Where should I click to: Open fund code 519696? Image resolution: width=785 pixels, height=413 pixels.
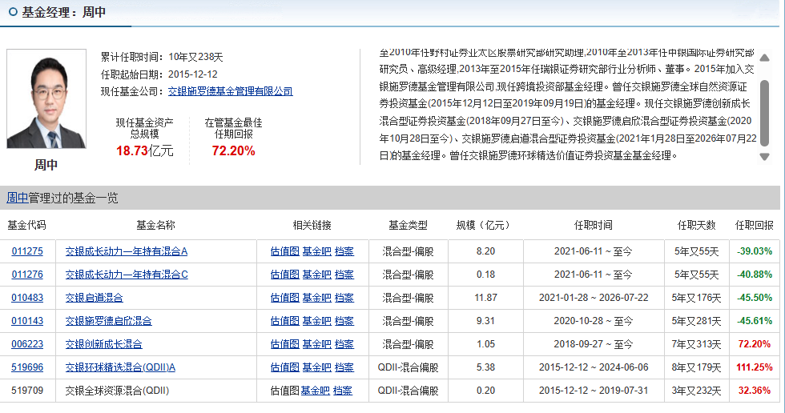[27, 367]
